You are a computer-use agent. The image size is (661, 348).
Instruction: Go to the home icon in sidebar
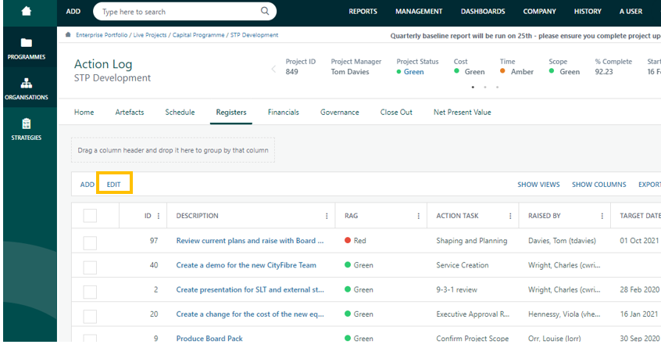[26, 11]
